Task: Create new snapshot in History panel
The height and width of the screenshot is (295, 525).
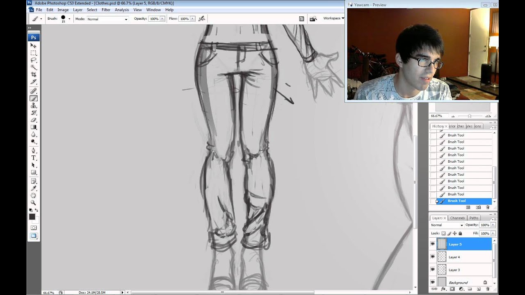Action: (478, 207)
